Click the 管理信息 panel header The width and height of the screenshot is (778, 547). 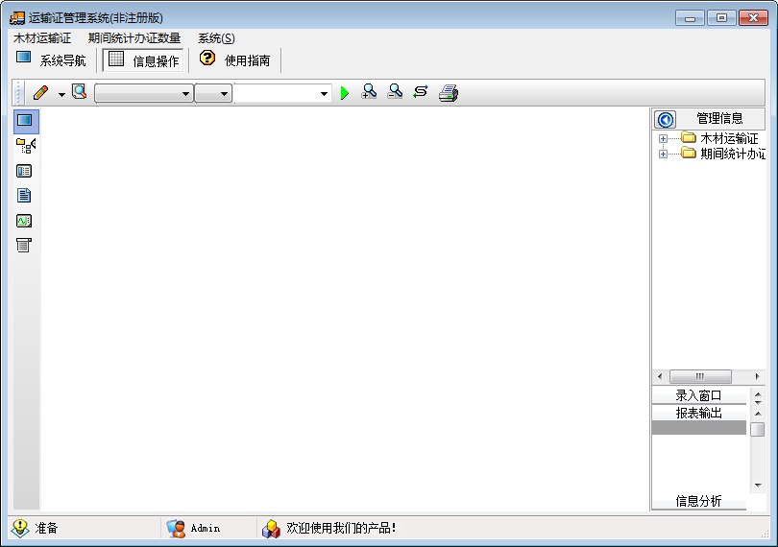click(x=719, y=119)
